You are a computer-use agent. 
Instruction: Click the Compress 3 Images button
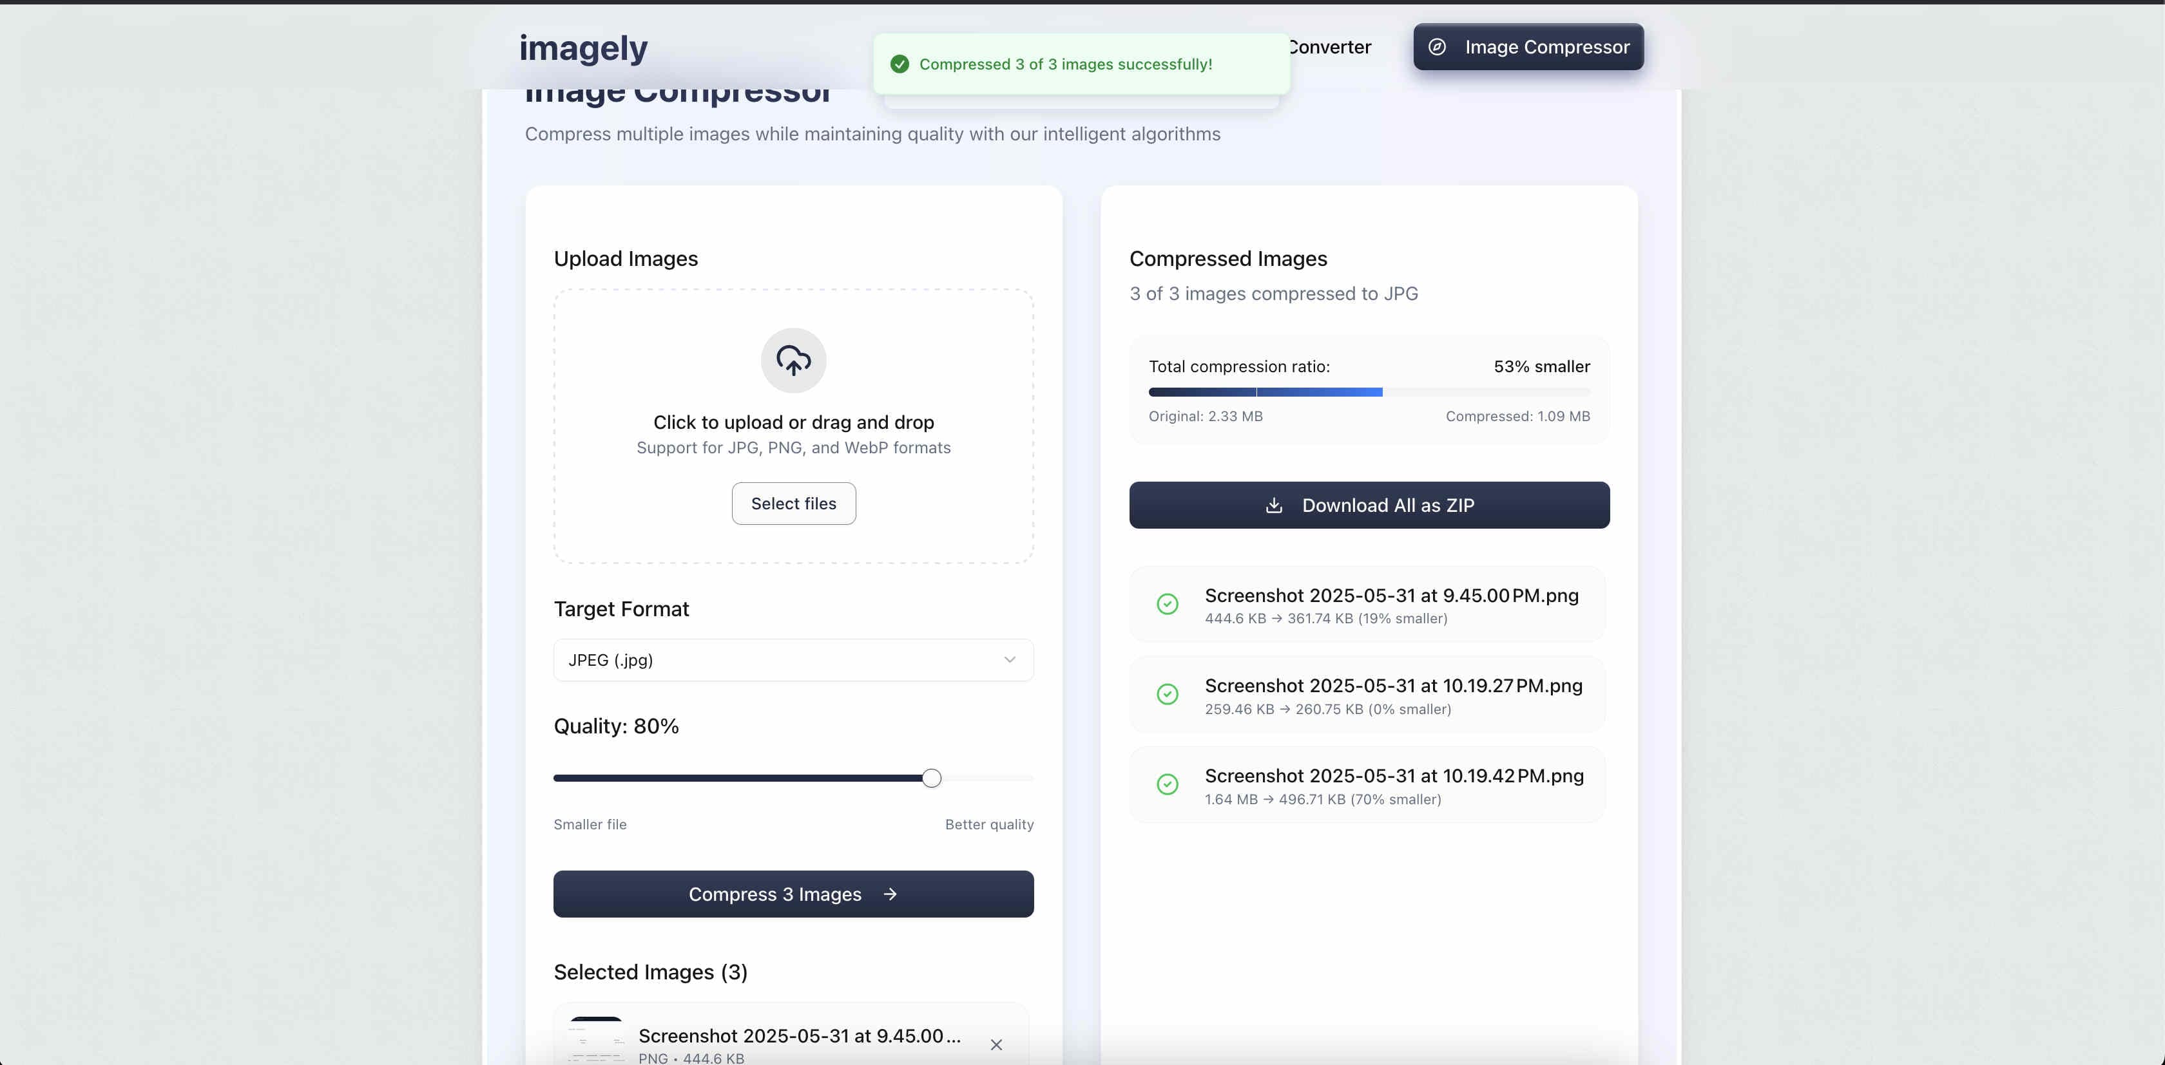click(793, 894)
